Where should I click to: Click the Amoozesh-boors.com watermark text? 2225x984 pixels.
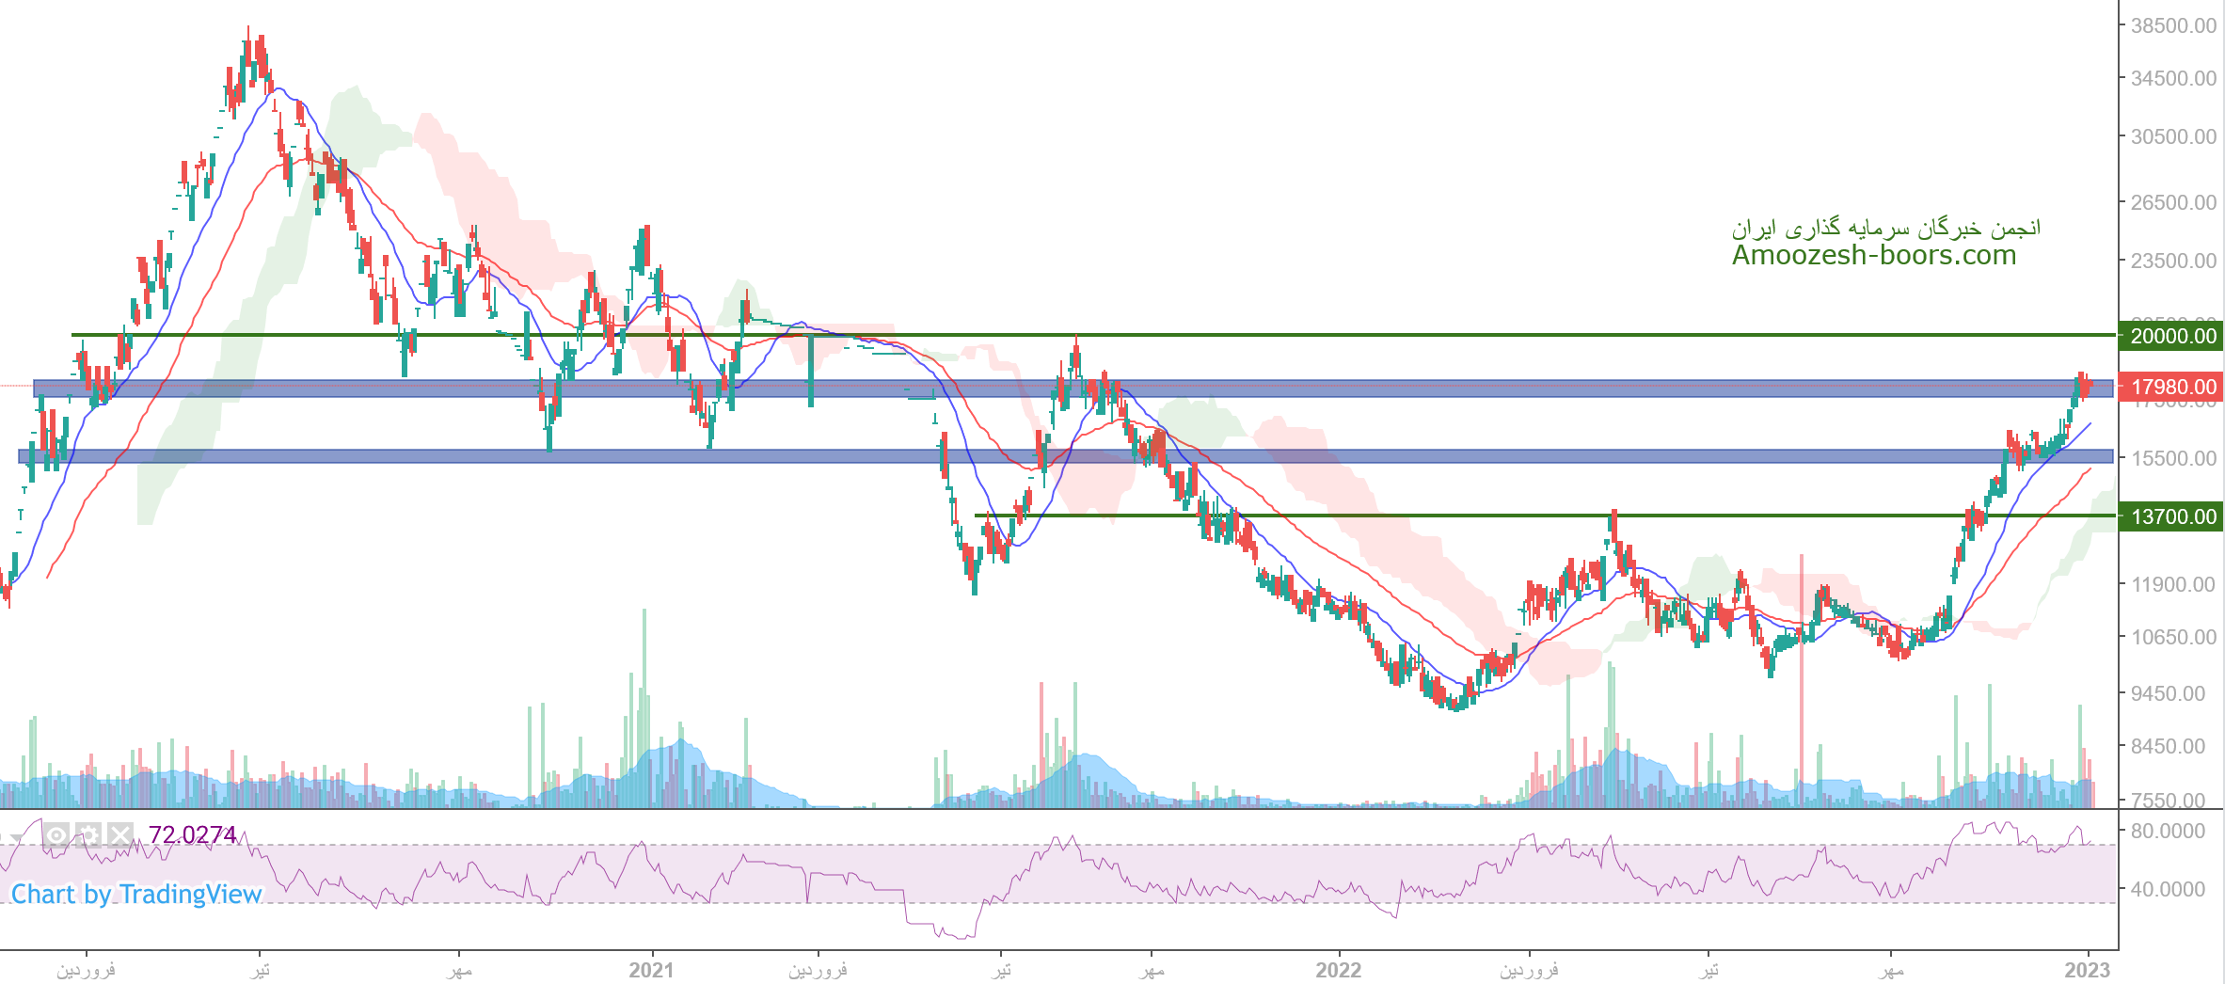point(1873,256)
